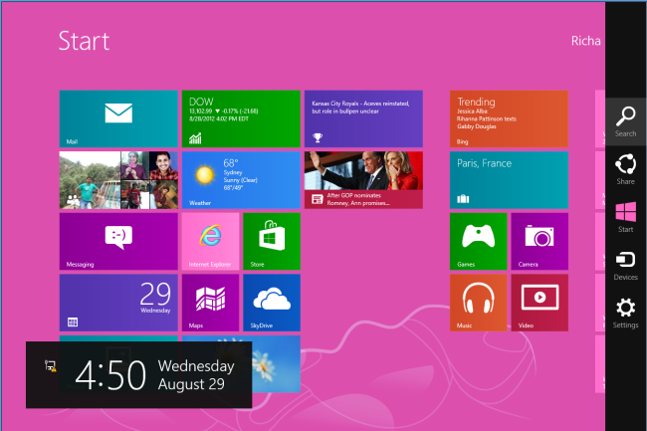Image resolution: width=647 pixels, height=431 pixels.
Task: Open the Maps tile
Action: 210,303
